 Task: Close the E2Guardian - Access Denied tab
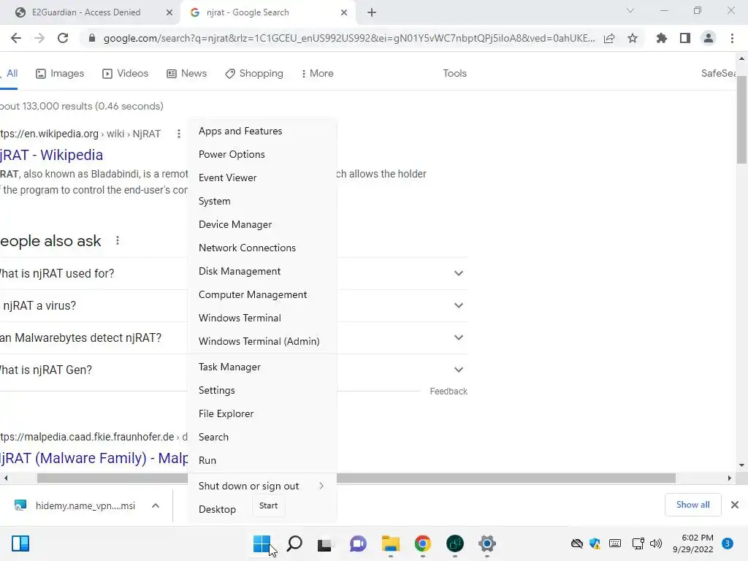169,13
